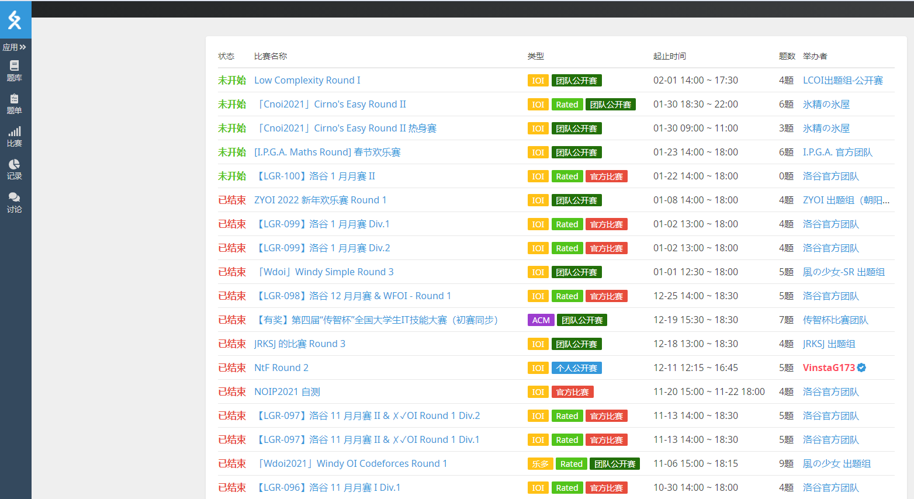914x499 pixels.
Task: Click time 11-20 15:00 ~ 11-22 18:00
Action: (709, 391)
